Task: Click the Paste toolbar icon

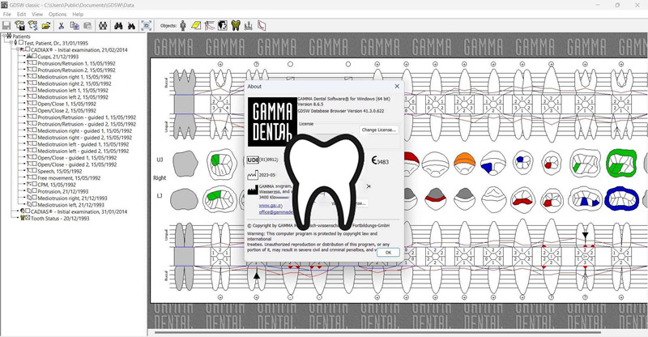Action: (87, 26)
